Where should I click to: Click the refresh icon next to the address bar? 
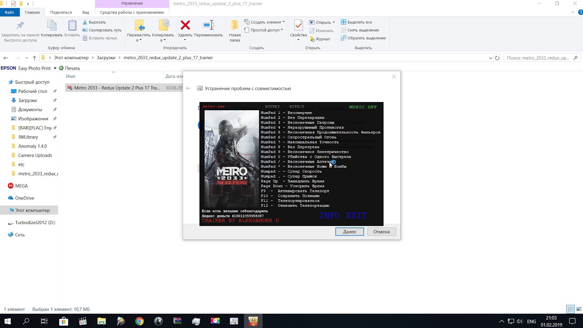497,58
